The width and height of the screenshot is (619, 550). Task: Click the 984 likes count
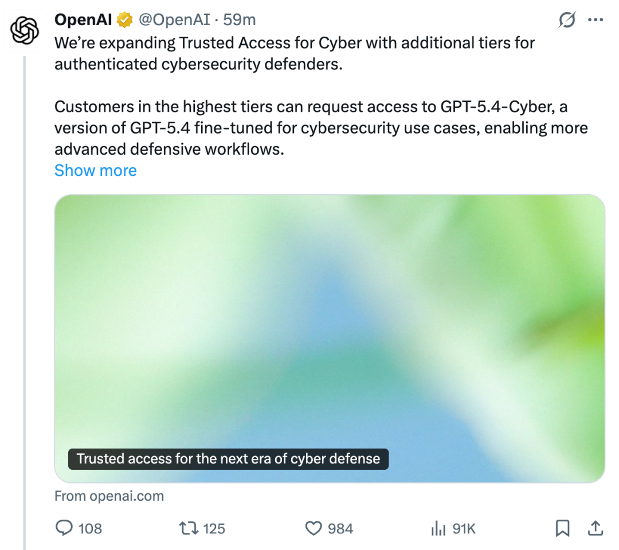(x=340, y=528)
